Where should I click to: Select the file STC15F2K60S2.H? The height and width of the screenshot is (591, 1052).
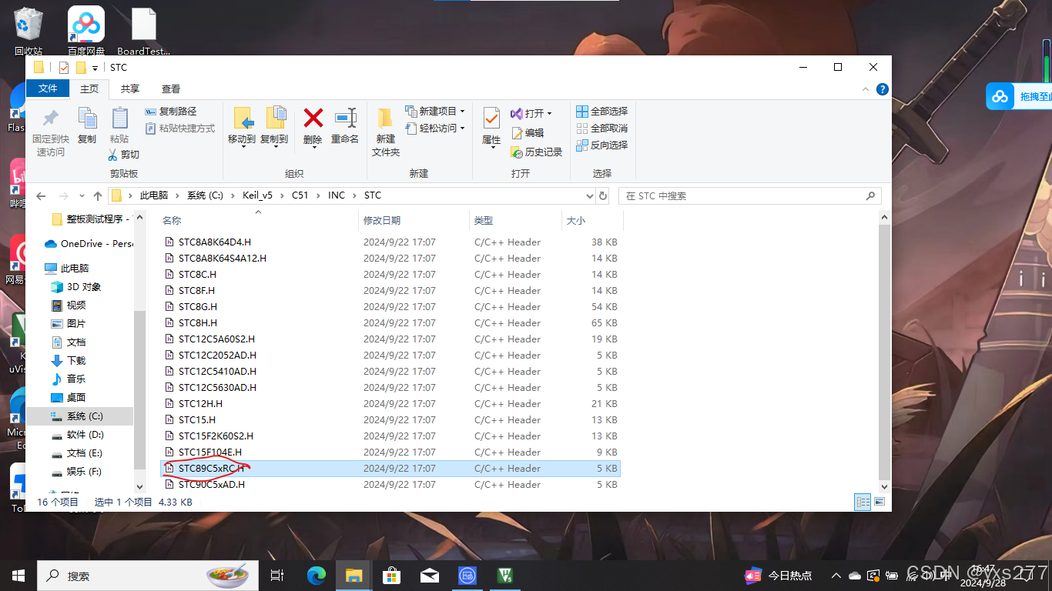pos(390,436)
